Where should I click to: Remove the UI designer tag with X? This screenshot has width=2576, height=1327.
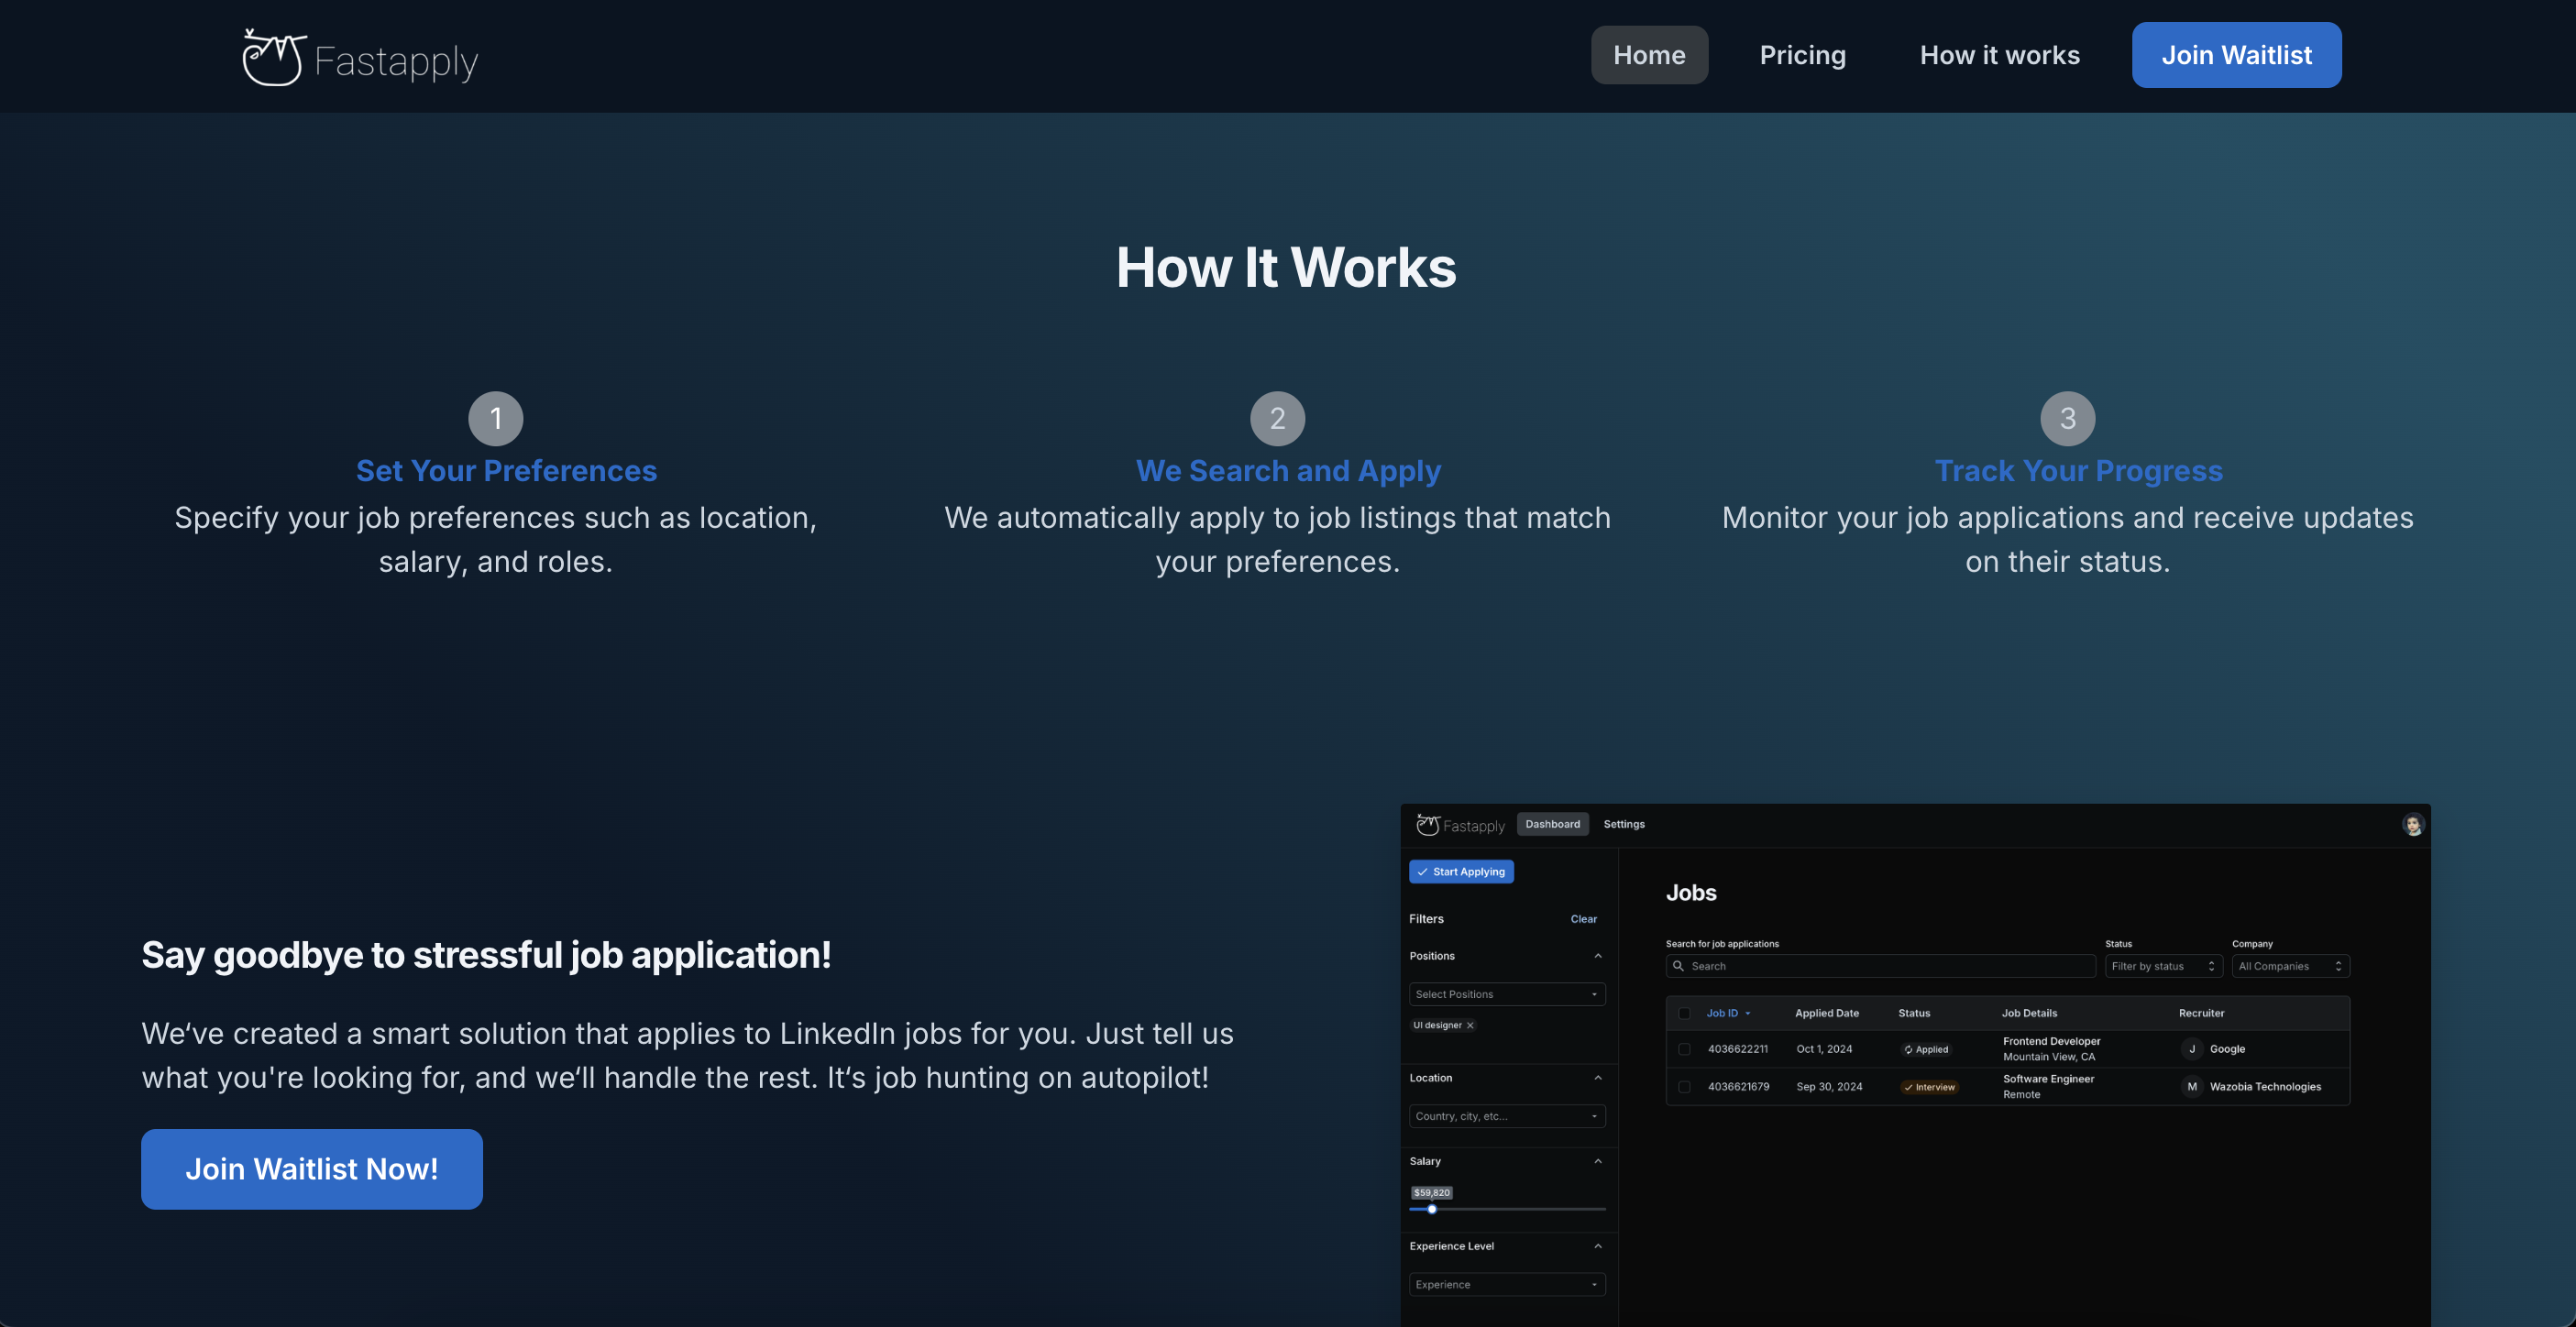click(x=1470, y=1025)
